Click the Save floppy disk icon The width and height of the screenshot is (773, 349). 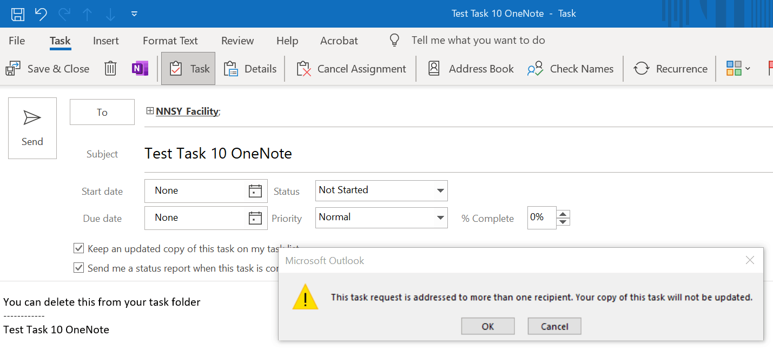pyautogui.click(x=18, y=14)
